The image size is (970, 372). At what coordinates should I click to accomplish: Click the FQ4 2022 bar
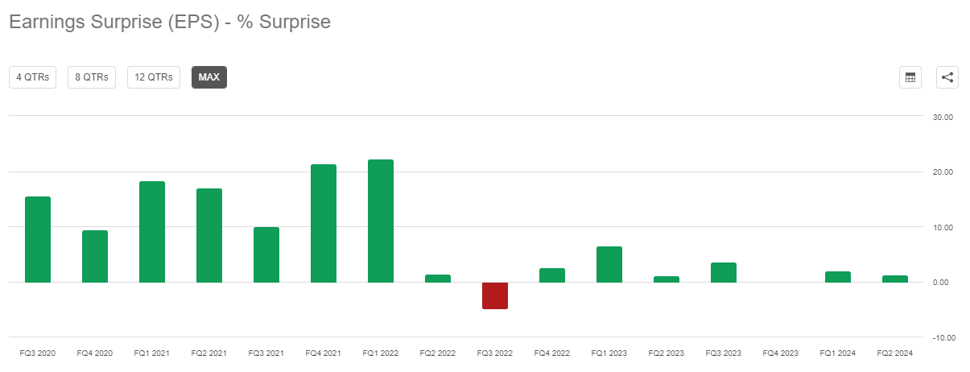[552, 275]
